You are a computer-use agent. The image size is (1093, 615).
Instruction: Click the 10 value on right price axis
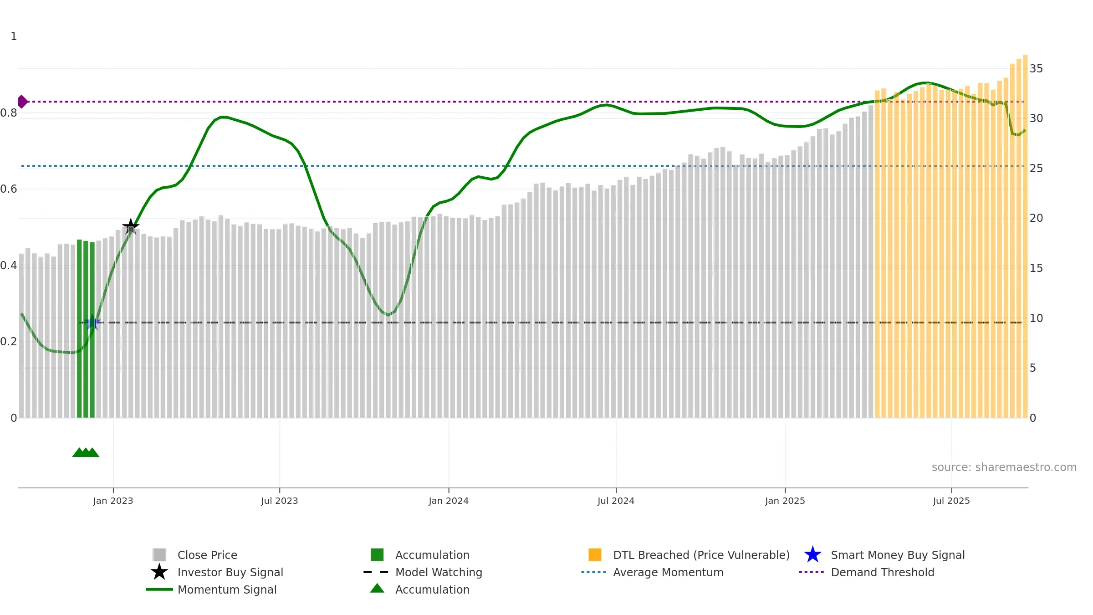tap(1036, 318)
